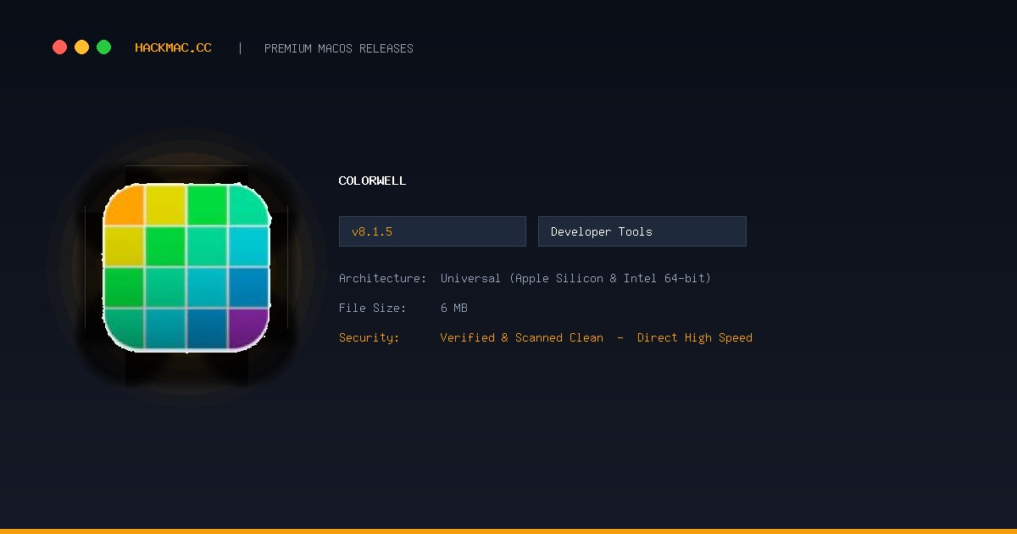Click the Architecture: label
Image resolution: width=1017 pixels, height=534 pixels.
[383, 278]
